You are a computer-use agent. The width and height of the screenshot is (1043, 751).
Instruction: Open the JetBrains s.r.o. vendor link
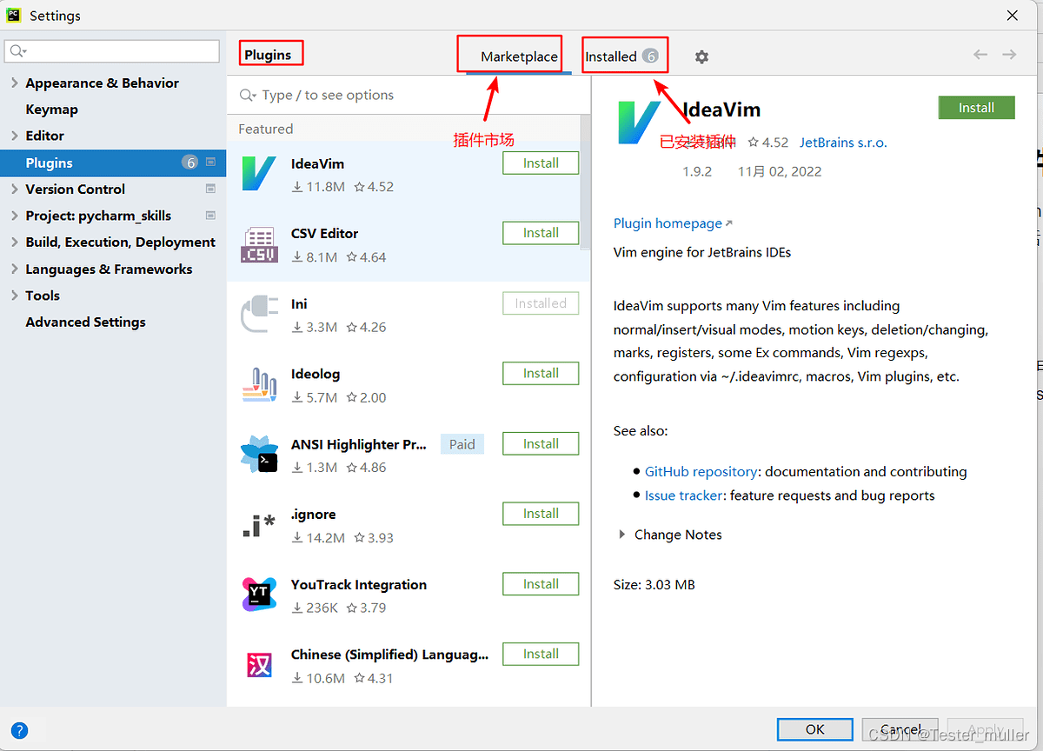coord(843,142)
